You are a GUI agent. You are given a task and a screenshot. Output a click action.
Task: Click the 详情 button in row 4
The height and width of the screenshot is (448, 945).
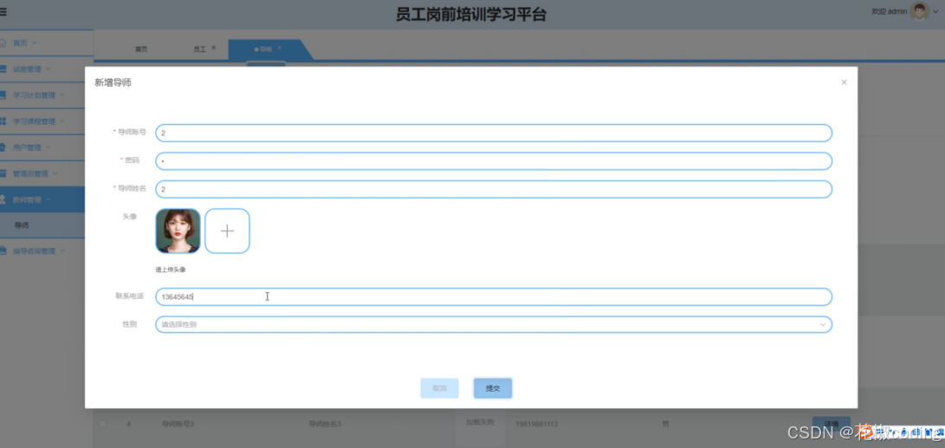coord(831,423)
